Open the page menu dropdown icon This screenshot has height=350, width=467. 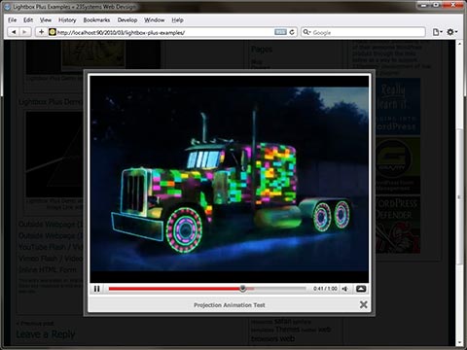(437, 32)
